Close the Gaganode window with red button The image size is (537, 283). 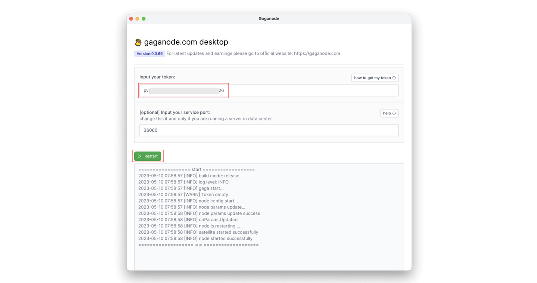click(131, 19)
